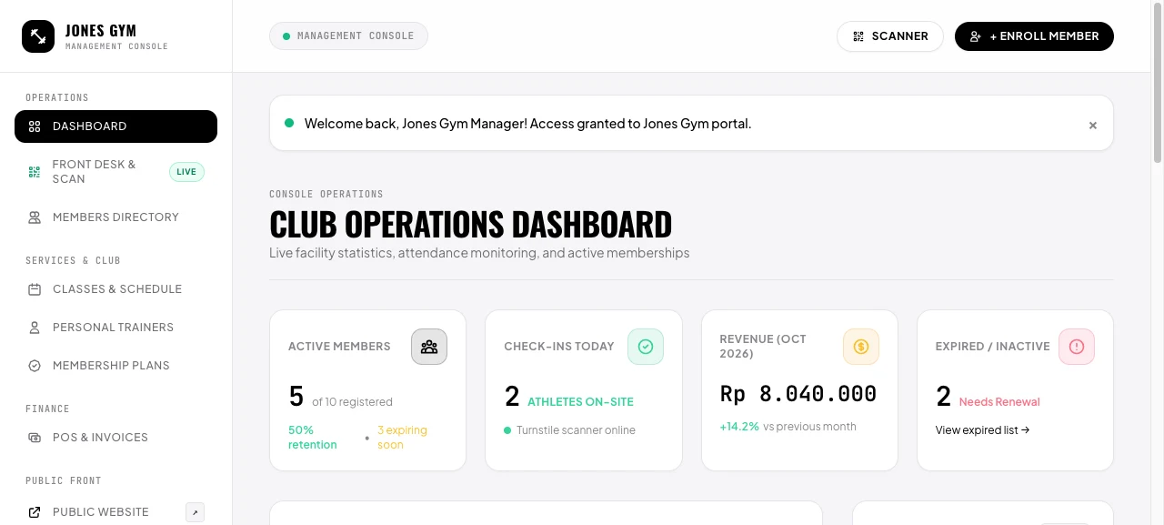Open the Public Website link
Viewport: 1164px width, 525px height.
115,512
